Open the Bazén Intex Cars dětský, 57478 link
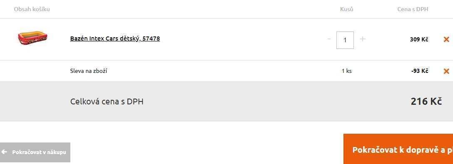453x164 pixels. point(115,39)
